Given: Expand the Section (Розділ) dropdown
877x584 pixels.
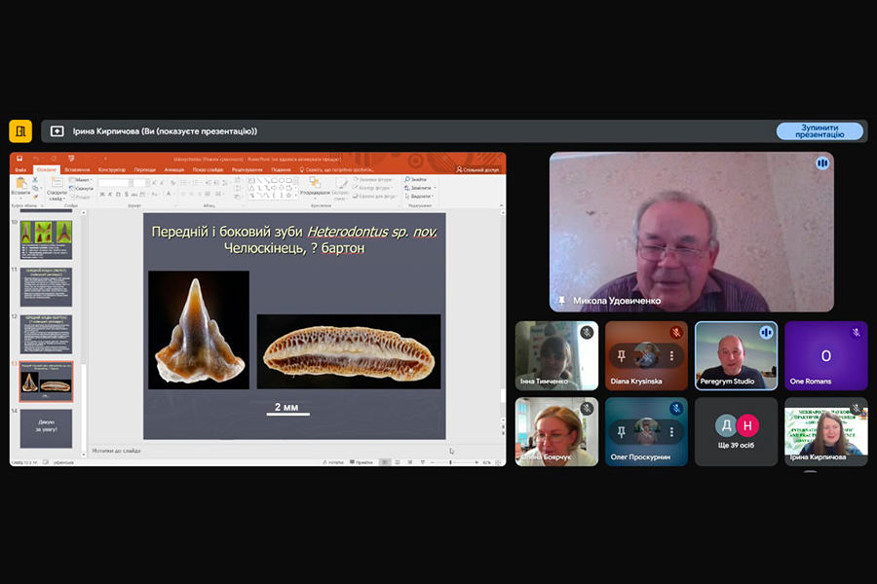Looking at the screenshot, I should click(81, 198).
